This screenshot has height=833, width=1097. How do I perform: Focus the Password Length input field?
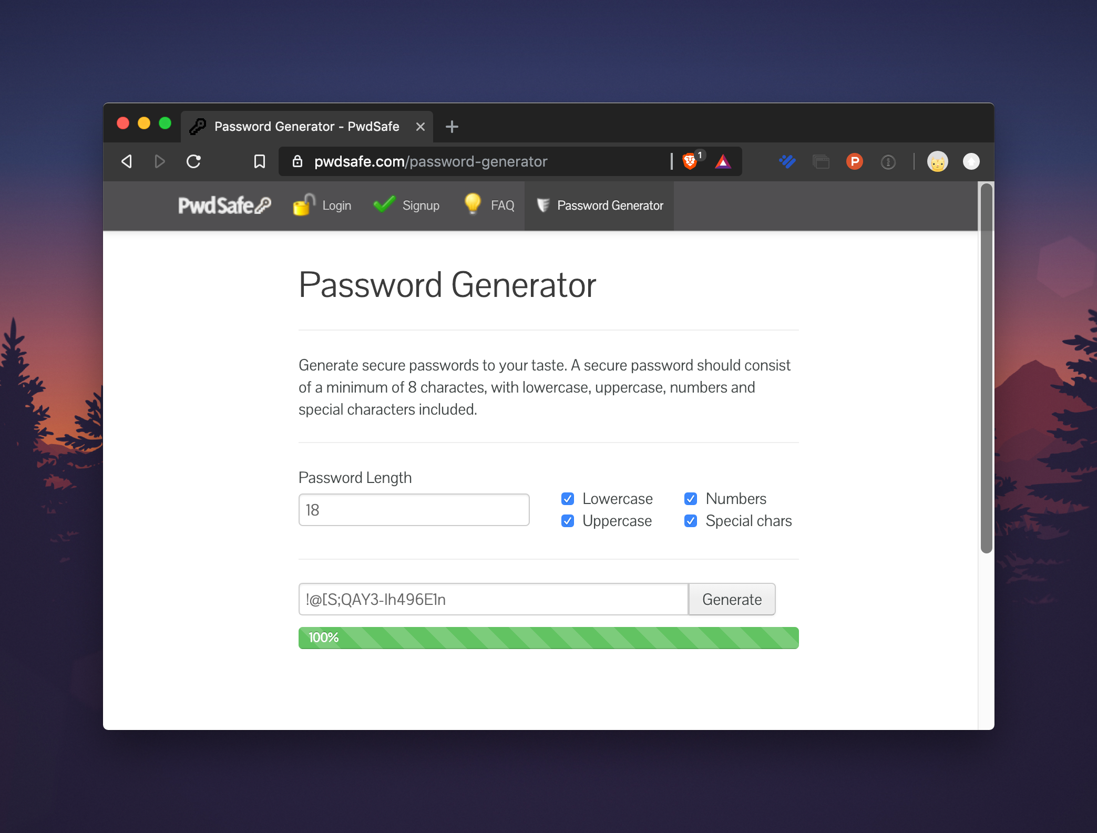click(414, 510)
